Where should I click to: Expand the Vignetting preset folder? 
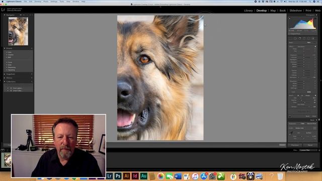(7, 70)
